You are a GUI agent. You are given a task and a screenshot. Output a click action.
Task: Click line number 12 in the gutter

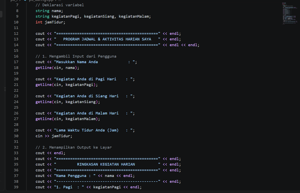pos(16,34)
